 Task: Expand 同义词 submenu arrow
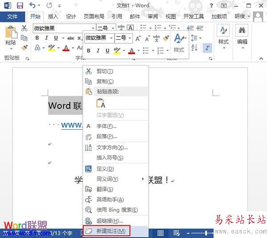click(143, 179)
